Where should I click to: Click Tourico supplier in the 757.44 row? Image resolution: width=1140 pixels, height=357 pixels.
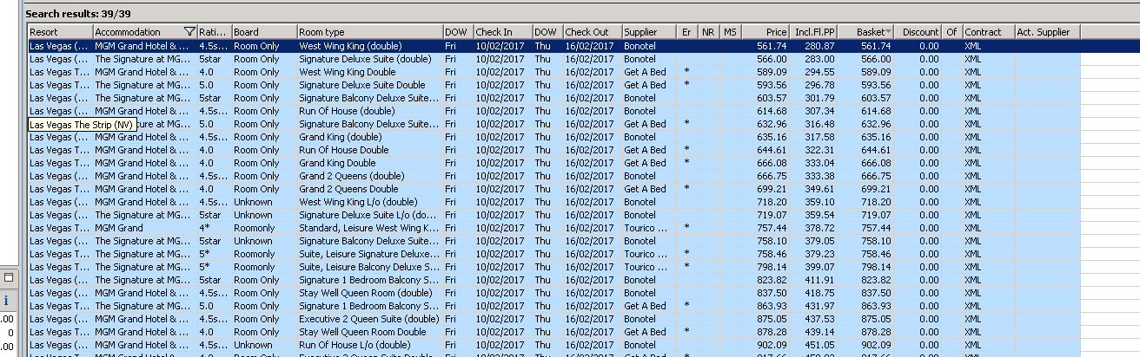[647, 228]
